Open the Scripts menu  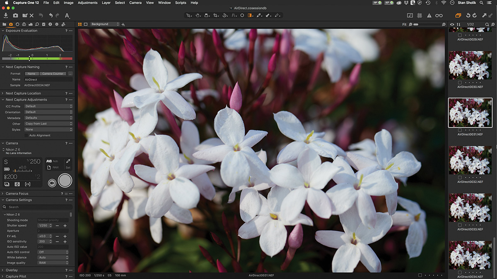click(x=181, y=3)
